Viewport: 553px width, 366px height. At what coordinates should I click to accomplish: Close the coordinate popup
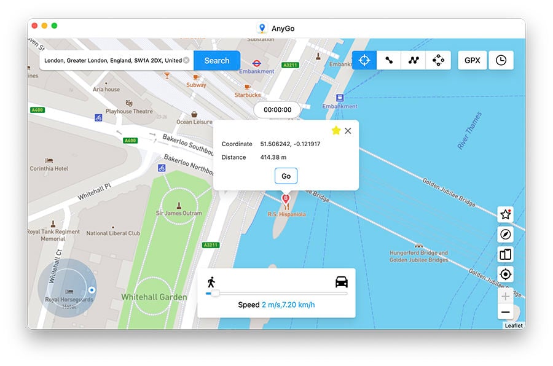tap(348, 131)
